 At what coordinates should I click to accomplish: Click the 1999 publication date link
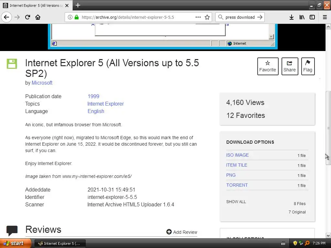(93, 96)
